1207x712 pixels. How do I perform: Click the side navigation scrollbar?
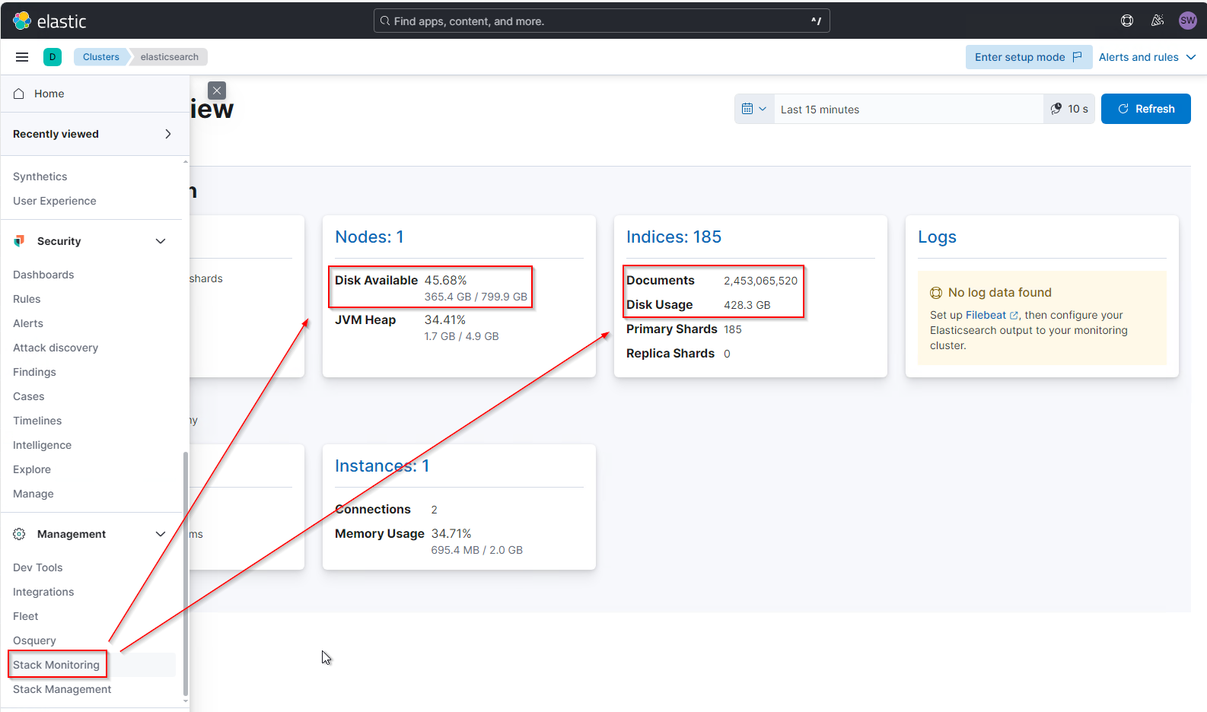pyautogui.click(x=185, y=574)
